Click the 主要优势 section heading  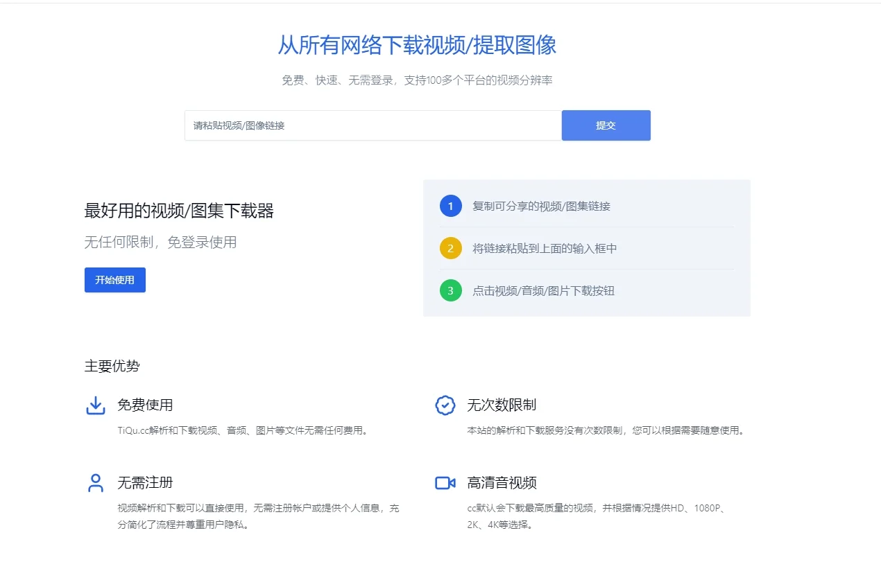(x=111, y=366)
